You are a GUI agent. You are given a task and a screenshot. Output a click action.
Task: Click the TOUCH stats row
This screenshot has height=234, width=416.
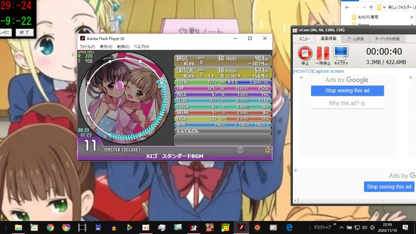point(223,107)
